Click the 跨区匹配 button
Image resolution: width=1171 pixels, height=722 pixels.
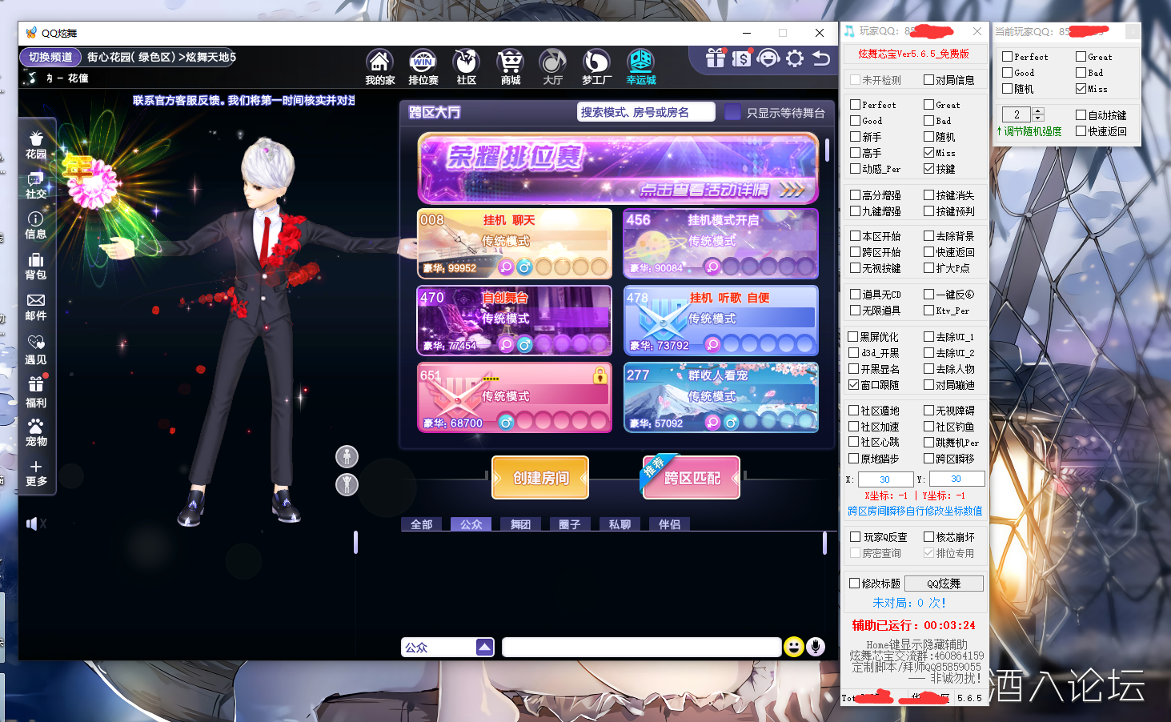692,478
